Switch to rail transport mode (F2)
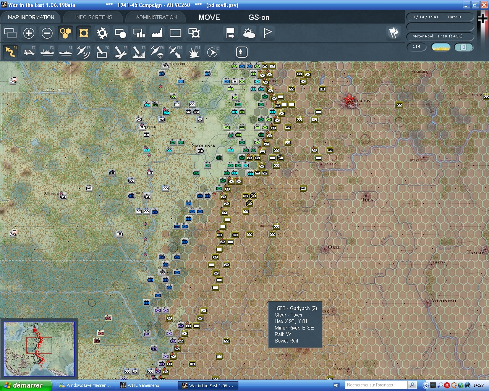The width and height of the screenshot is (489, 391). (29, 52)
